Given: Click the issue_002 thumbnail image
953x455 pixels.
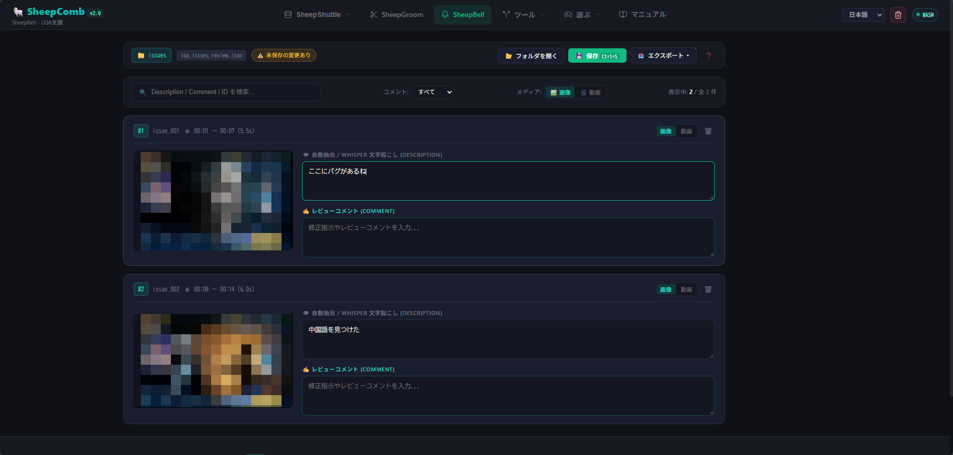Looking at the screenshot, I should click(213, 359).
